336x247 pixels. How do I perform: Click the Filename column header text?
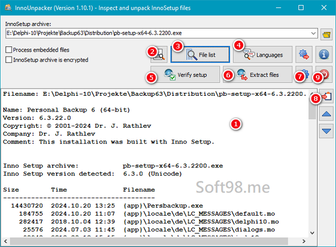(139, 190)
